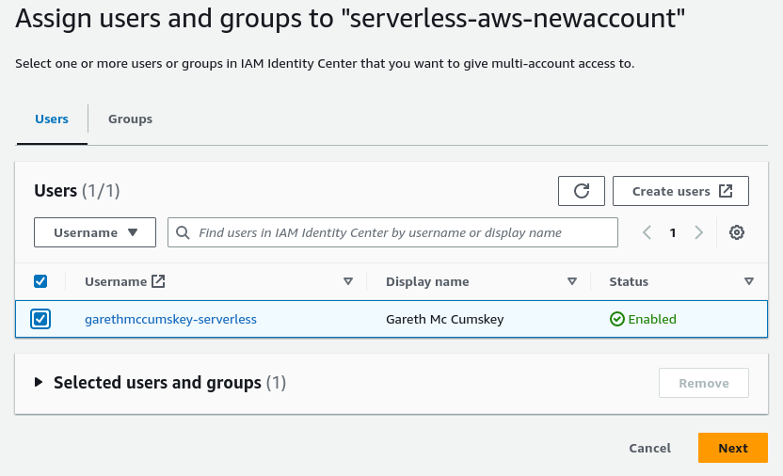Image resolution: width=783 pixels, height=476 pixels.
Task: Click the green Enabled status icon
Action: (617, 319)
